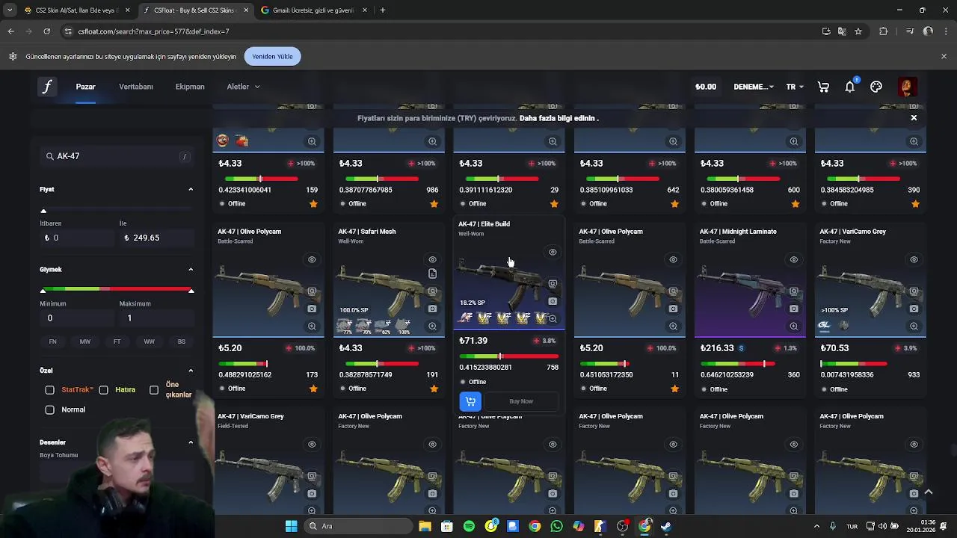Open Steam from the taskbar
Screen dimensions: 957x538
(666, 526)
